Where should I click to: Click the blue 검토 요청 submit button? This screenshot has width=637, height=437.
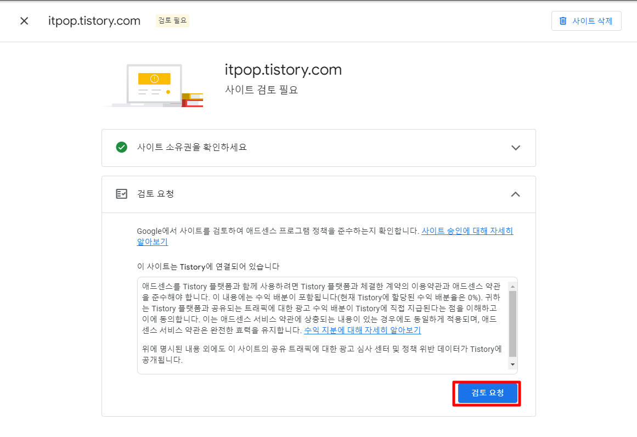tap(487, 393)
